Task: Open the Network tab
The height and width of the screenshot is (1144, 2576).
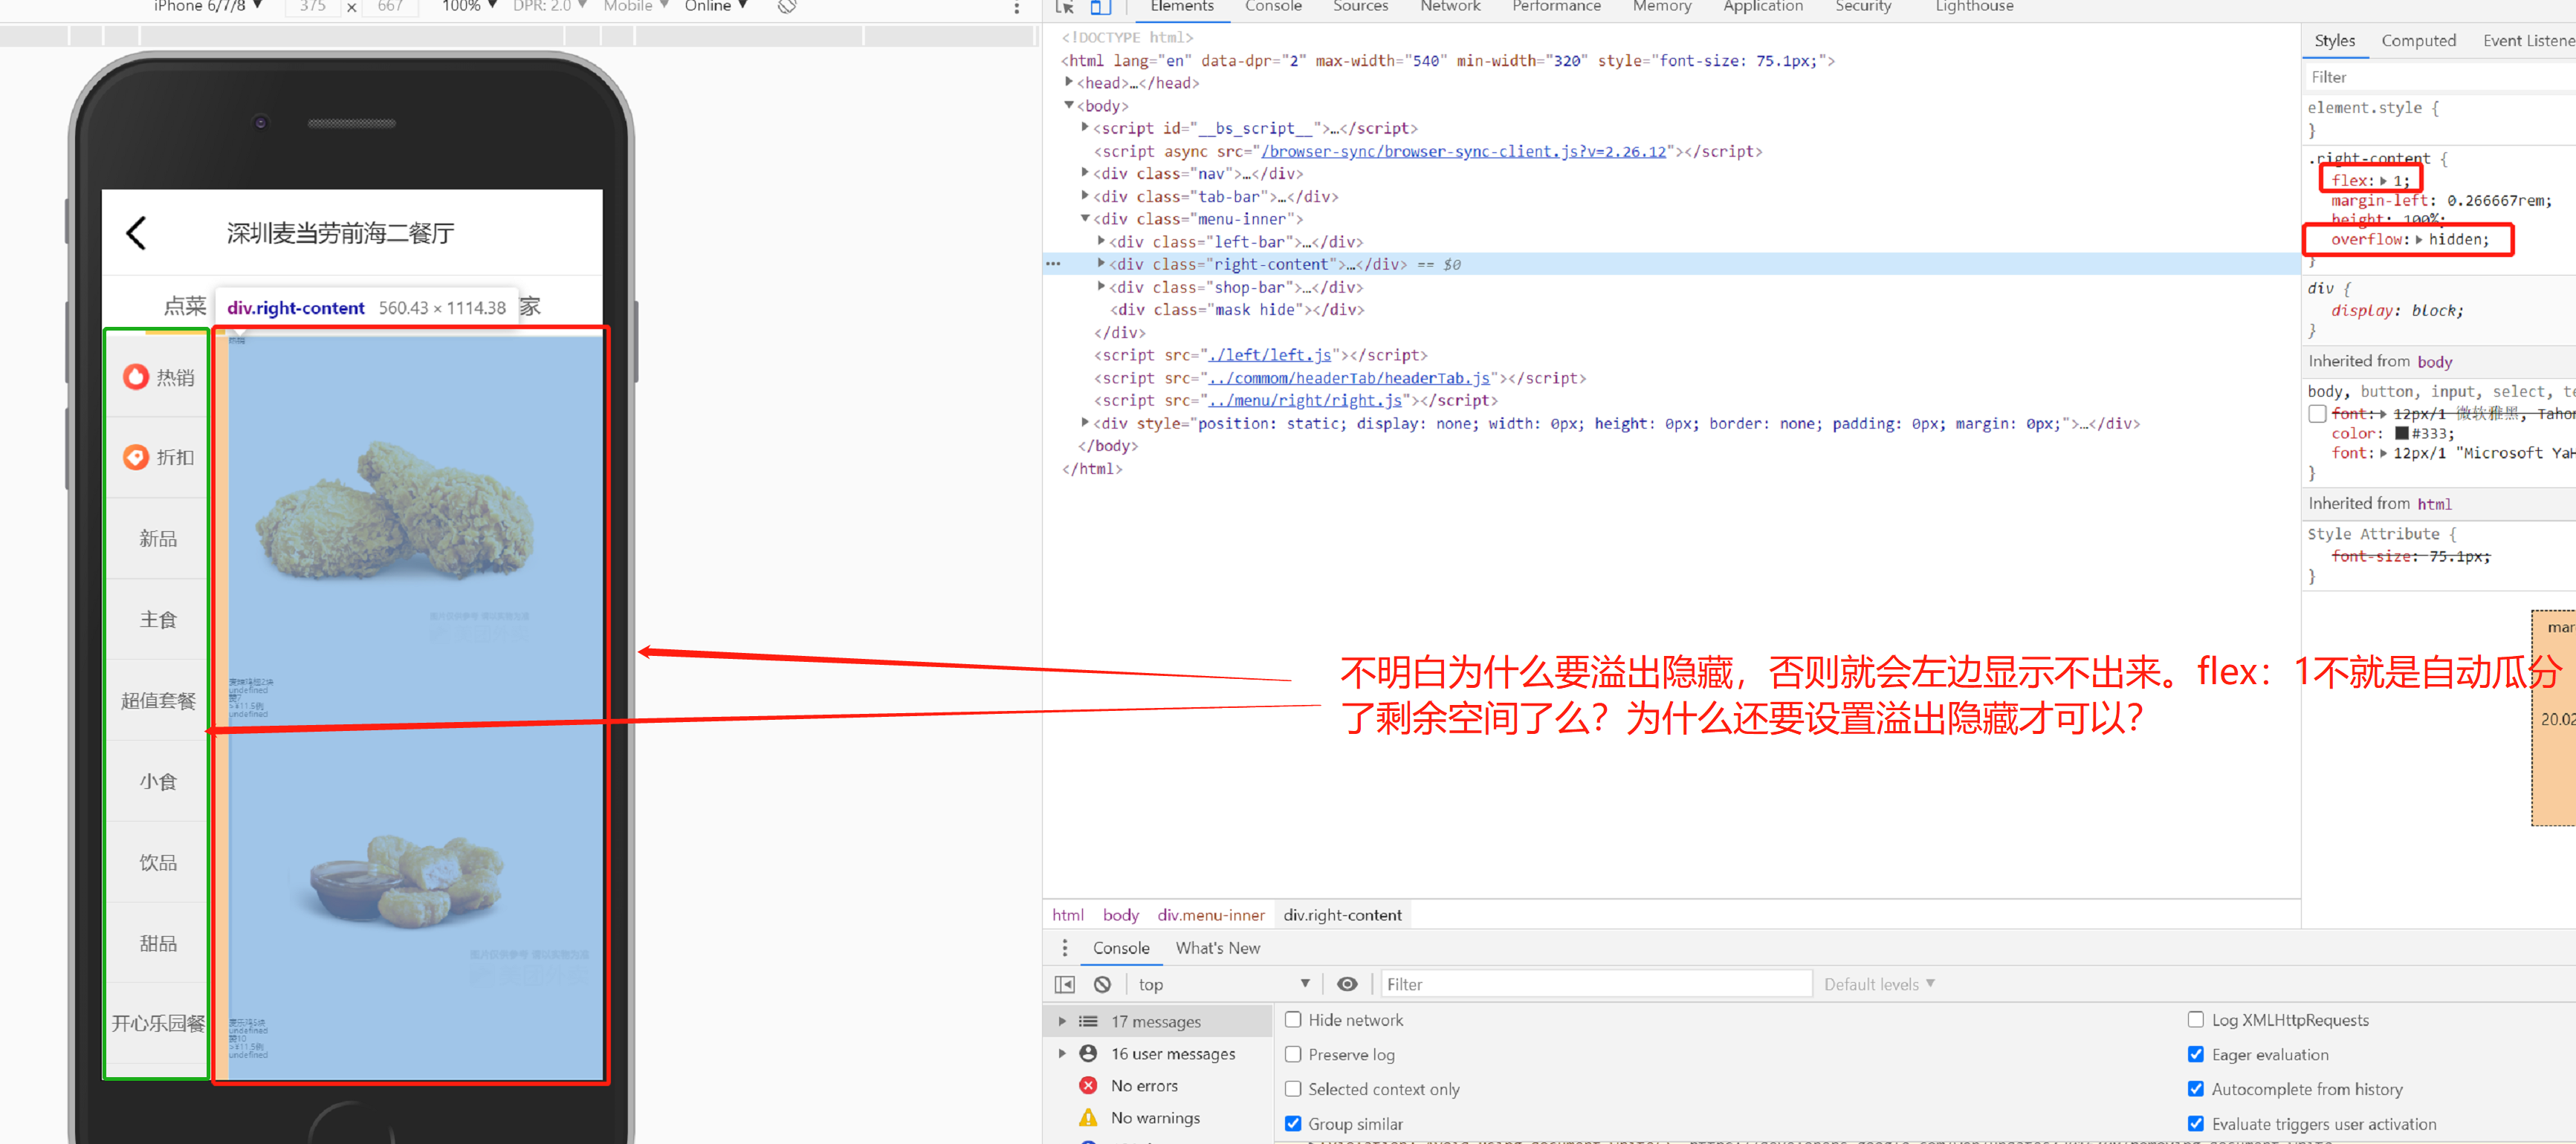Action: point(1450,6)
